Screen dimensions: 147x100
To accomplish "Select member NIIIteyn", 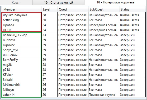I will 22,90.
